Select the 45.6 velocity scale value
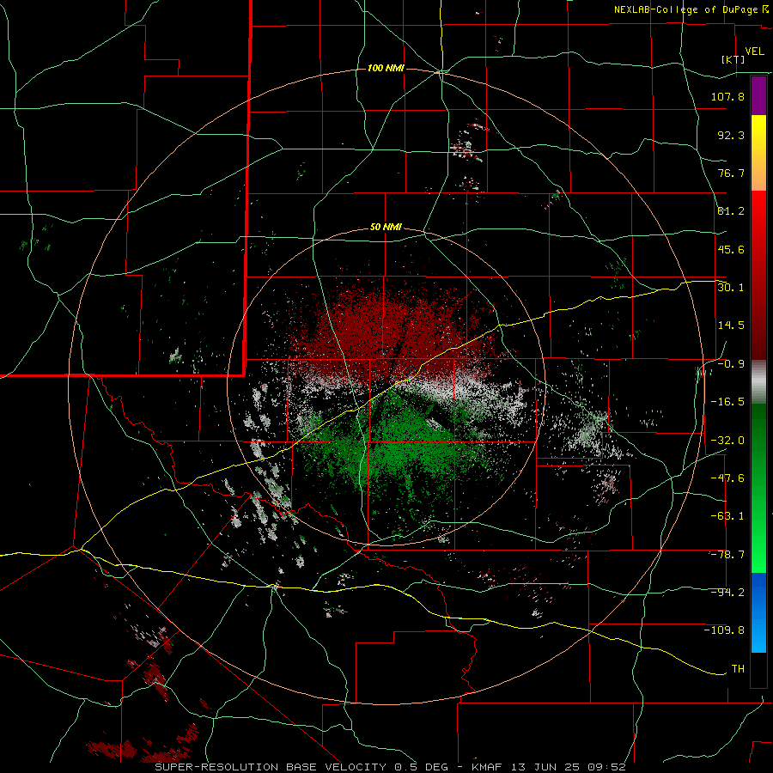 731,249
